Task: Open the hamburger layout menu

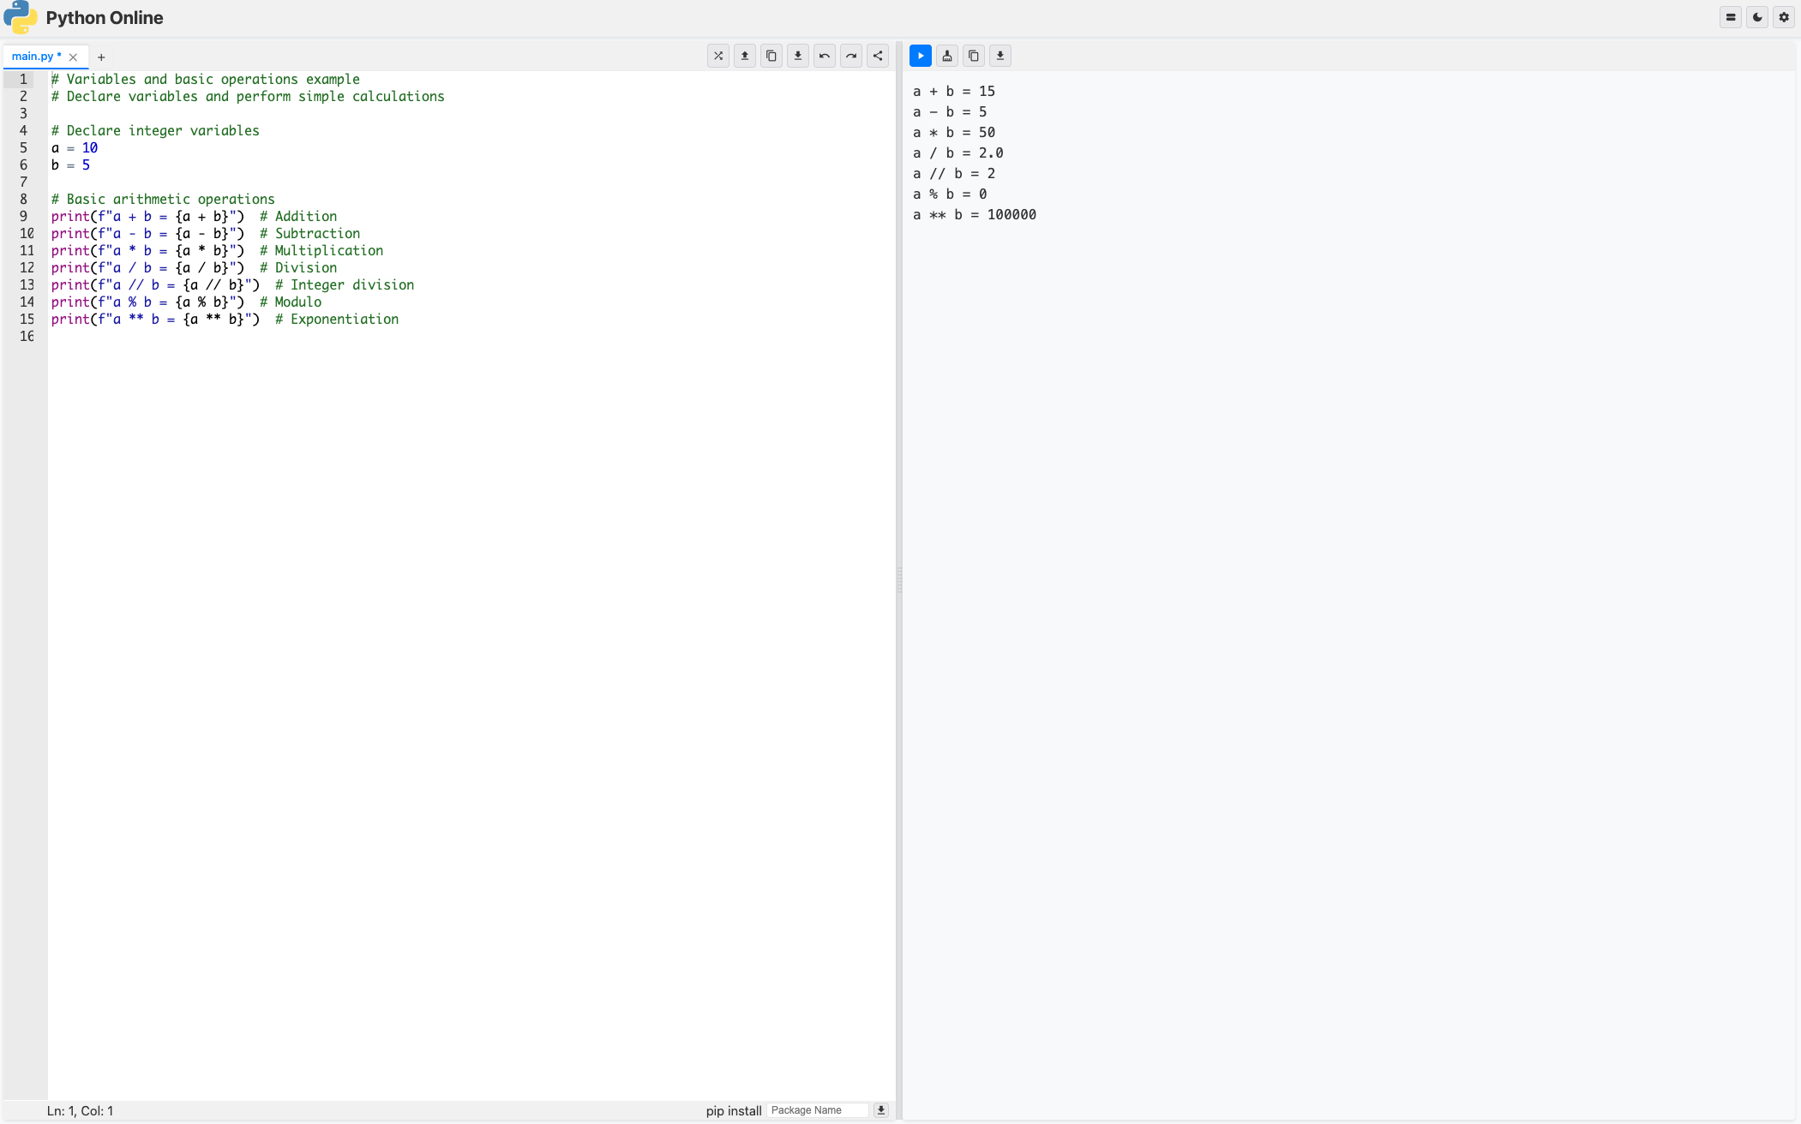Action: click(1731, 17)
